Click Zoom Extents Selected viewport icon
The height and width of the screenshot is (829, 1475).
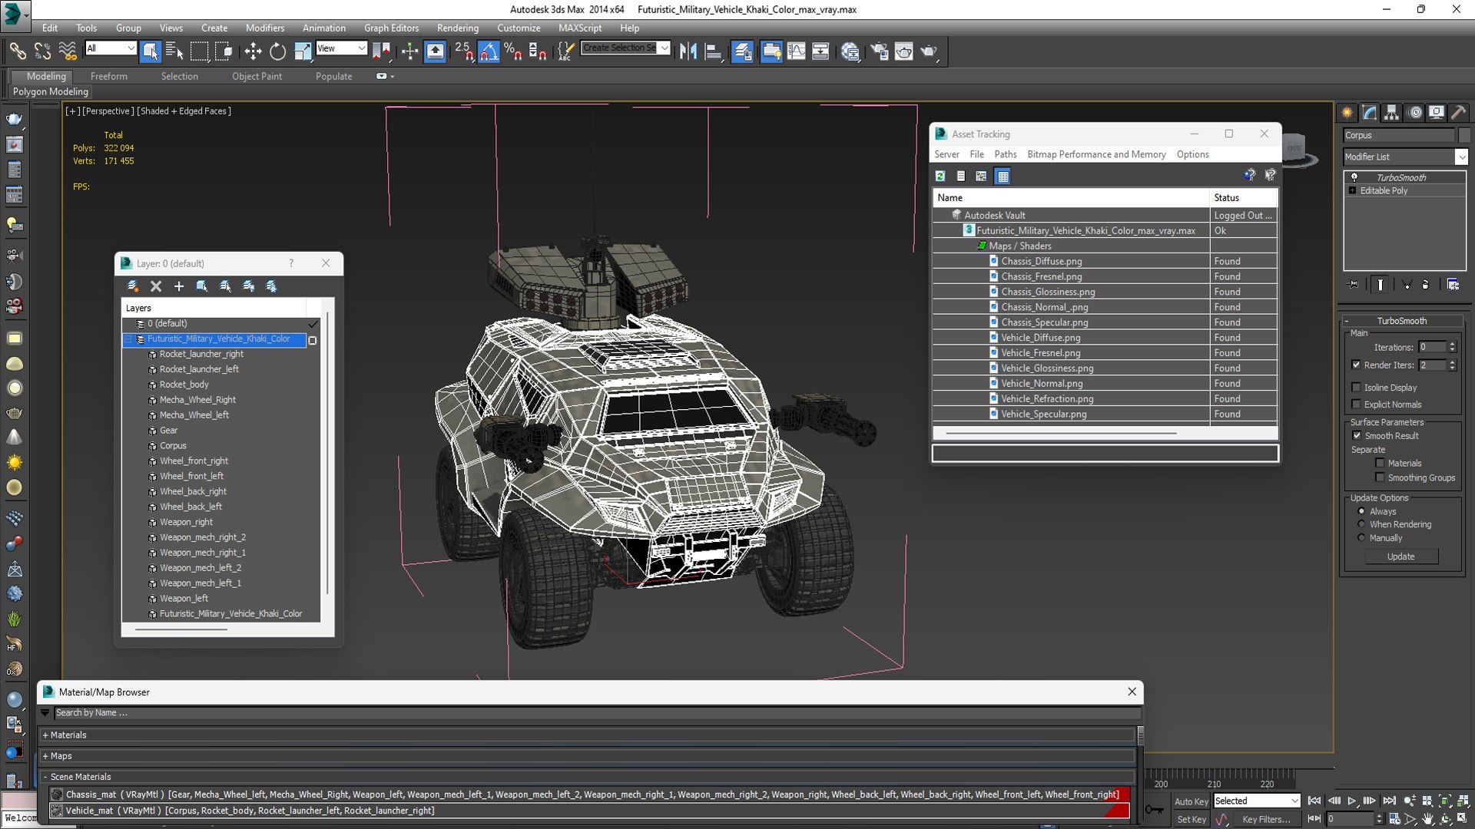click(1445, 801)
